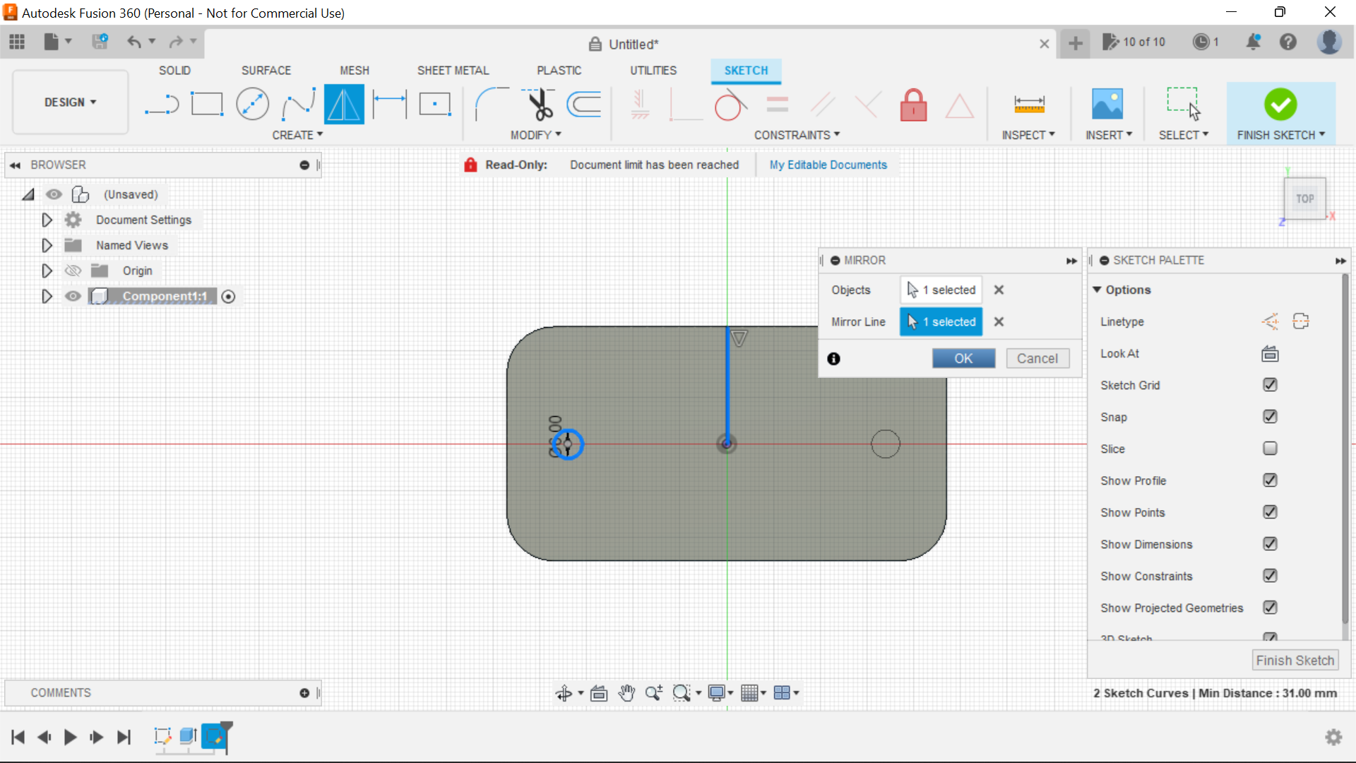Click Finish Sketch button in Sketch Palette
The image size is (1356, 763).
(1295, 661)
